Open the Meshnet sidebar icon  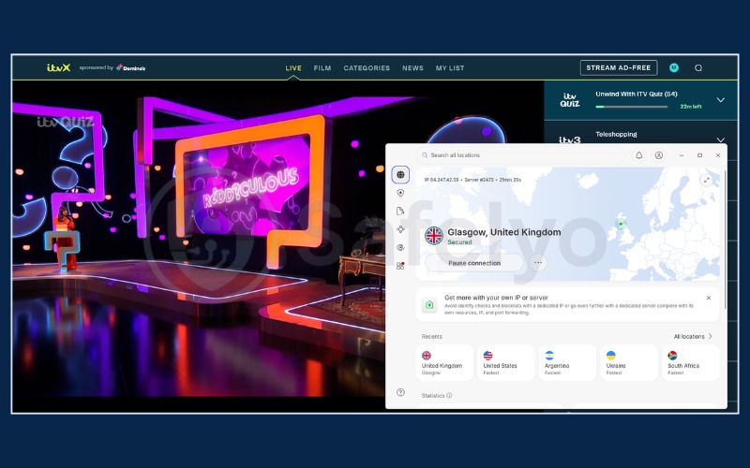click(x=400, y=229)
